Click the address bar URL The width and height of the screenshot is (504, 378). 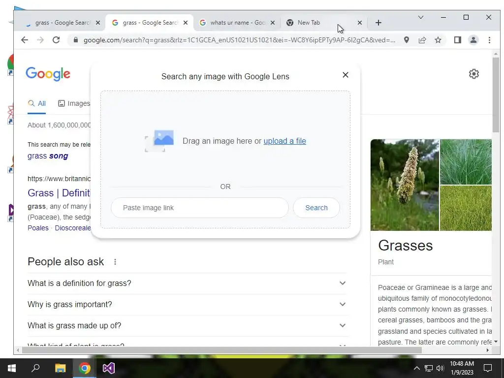pyautogui.click(x=239, y=40)
